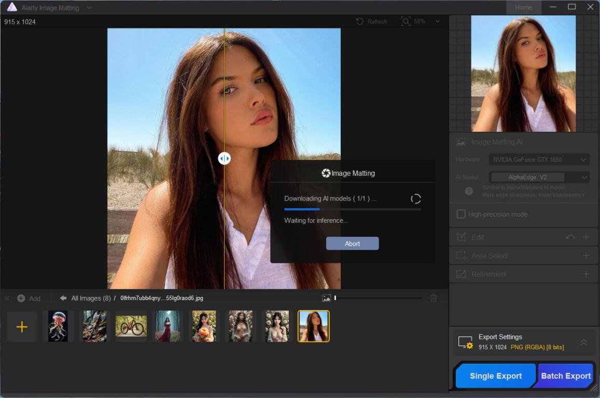This screenshot has height=398, width=600.
Task: Click the zoom magnifier icon at 58%
Action: [406, 21]
